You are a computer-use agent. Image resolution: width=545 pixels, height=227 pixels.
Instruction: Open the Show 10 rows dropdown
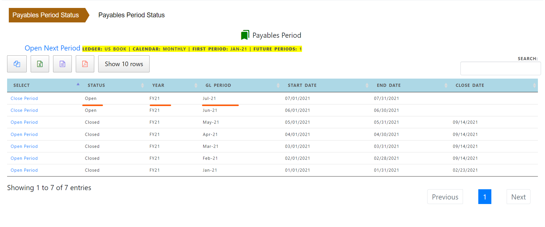pos(124,64)
